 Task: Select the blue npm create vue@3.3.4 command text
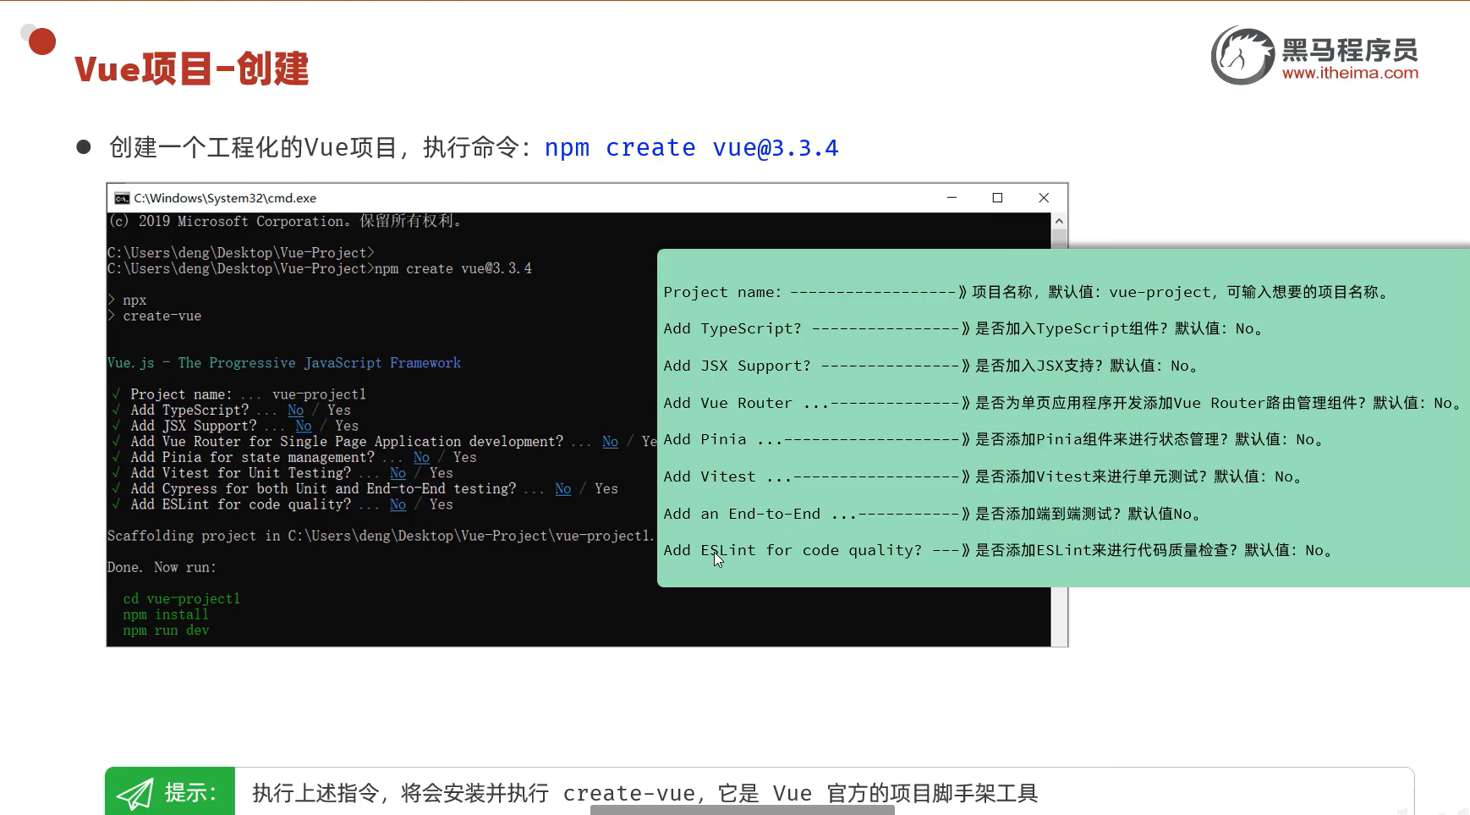[691, 147]
